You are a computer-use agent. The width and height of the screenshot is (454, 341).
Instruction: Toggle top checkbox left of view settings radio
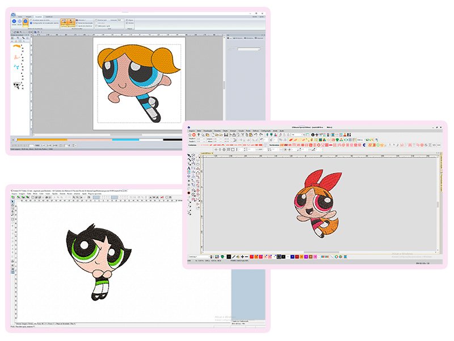(x=31, y=20)
